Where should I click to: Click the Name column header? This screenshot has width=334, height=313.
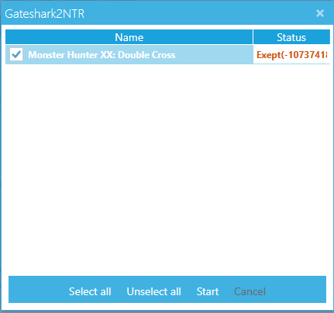(x=129, y=37)
